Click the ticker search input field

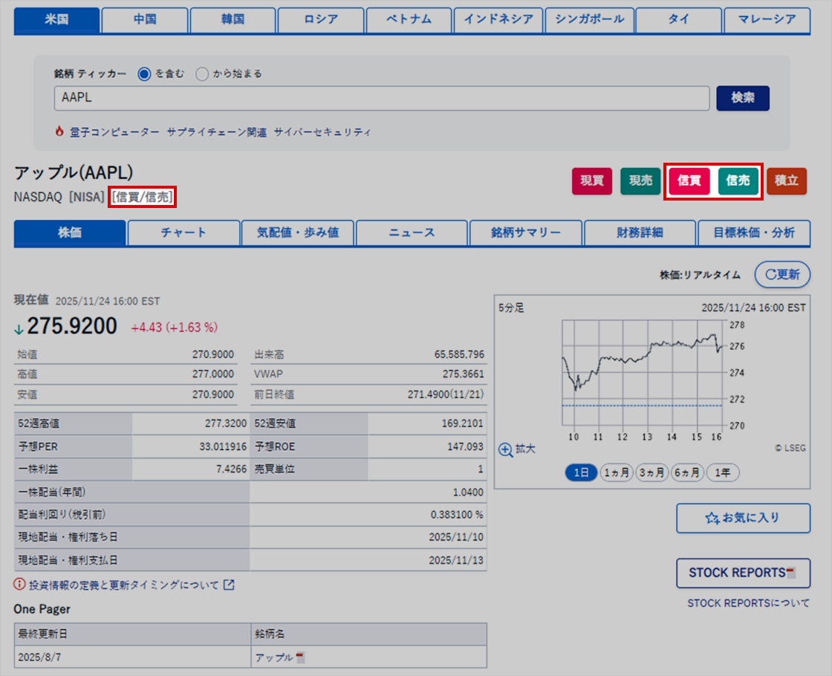pos(382,98)
